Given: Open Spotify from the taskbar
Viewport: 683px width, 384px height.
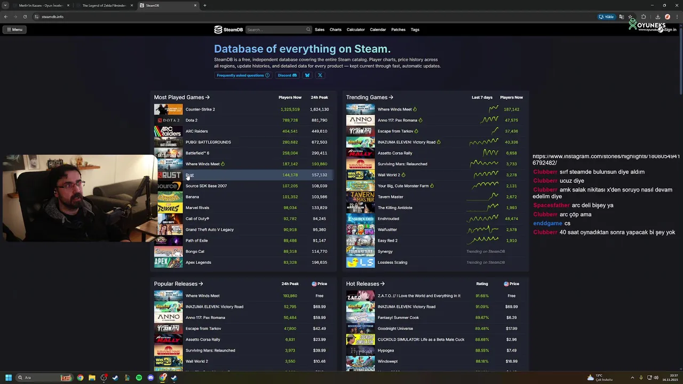Looking at the screenshot, I should (139, 378).
